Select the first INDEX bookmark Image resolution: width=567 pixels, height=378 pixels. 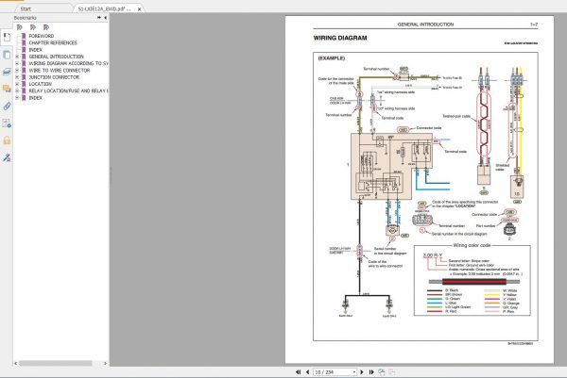click(x=36, y=50)
